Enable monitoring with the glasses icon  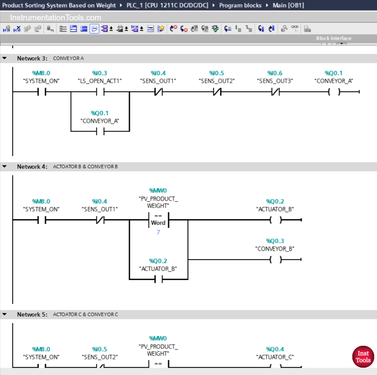pyautogui.click(x=295, y=29)
